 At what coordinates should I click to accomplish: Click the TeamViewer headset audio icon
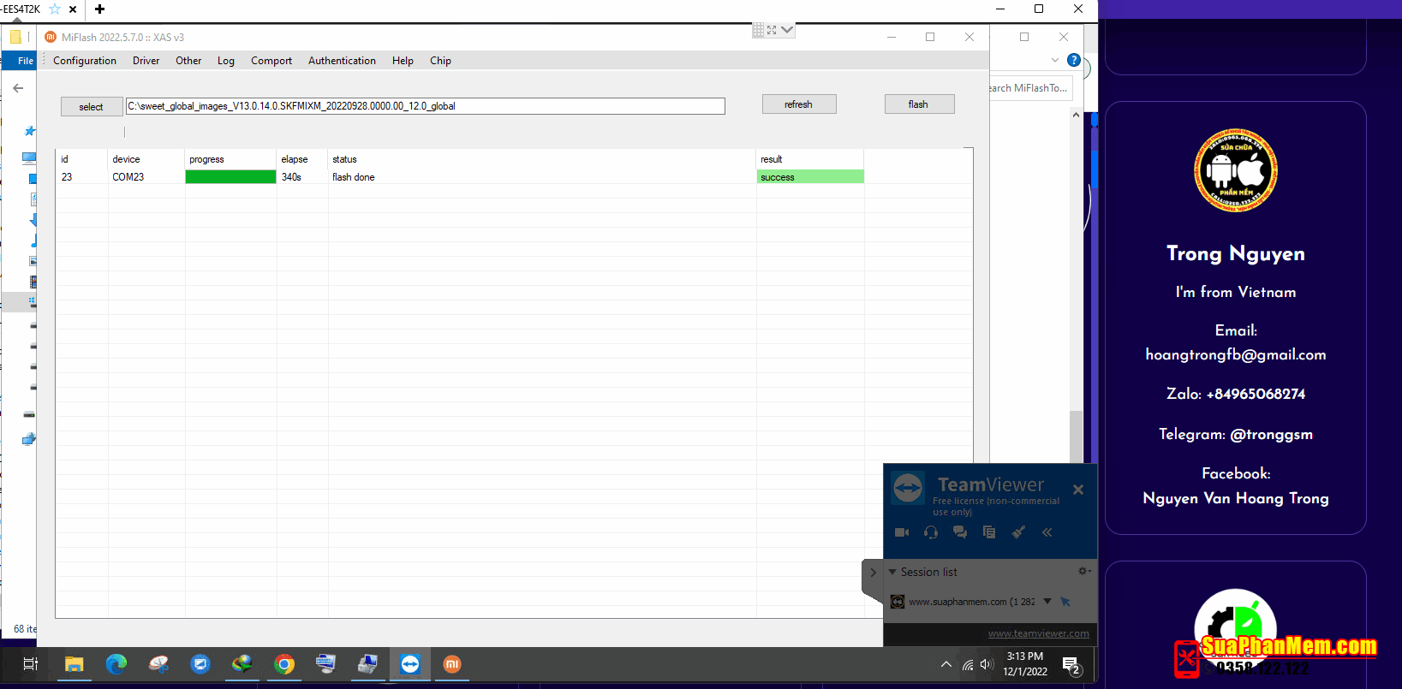[931, 532]
